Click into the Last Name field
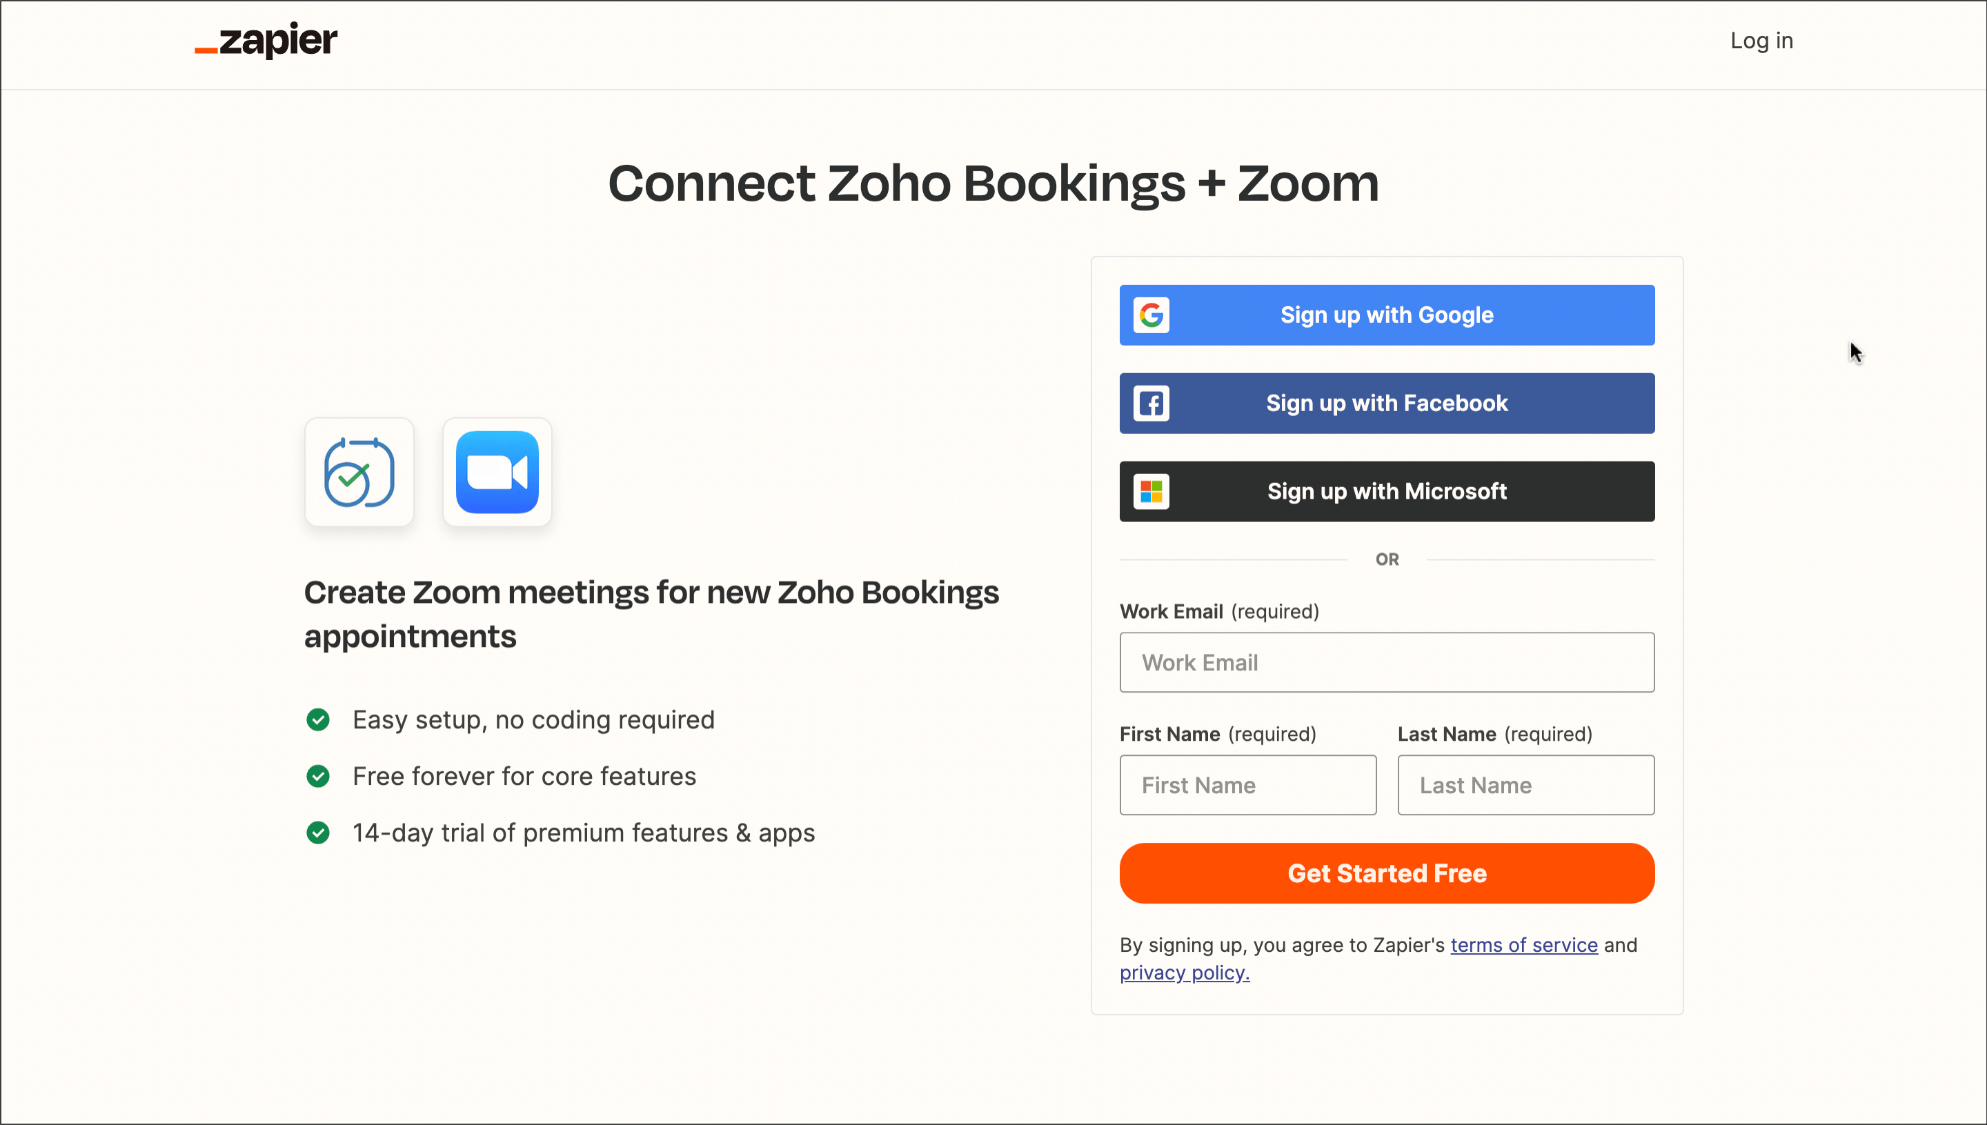 coord(1525,785)
